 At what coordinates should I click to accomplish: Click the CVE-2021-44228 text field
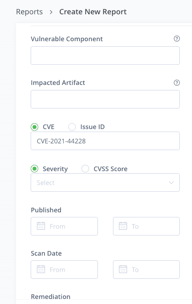(x=105, y=141)
